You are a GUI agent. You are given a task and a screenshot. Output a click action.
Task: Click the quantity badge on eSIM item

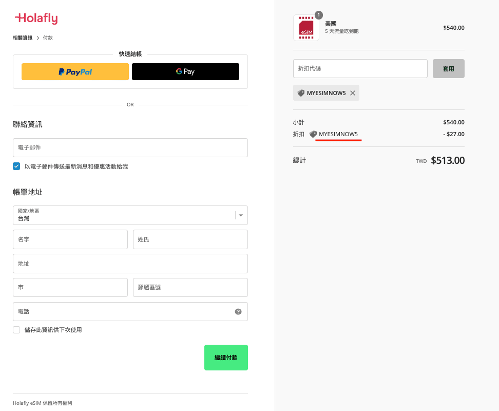point(319,15)
